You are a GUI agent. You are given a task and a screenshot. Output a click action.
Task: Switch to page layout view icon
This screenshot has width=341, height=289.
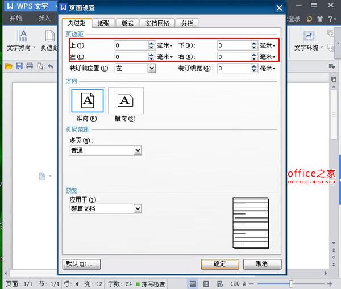click(x=193, y=284)
